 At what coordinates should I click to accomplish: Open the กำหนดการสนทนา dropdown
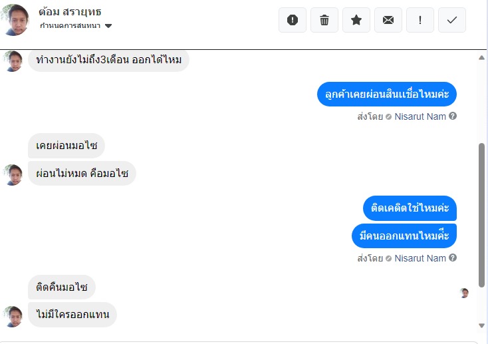[x=75, y=26]
